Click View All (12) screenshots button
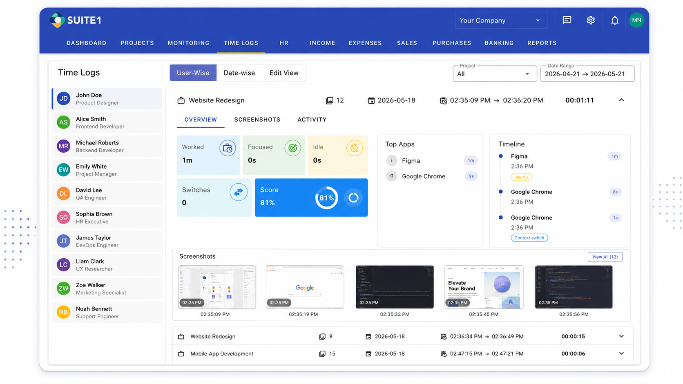 pos(605,257)
